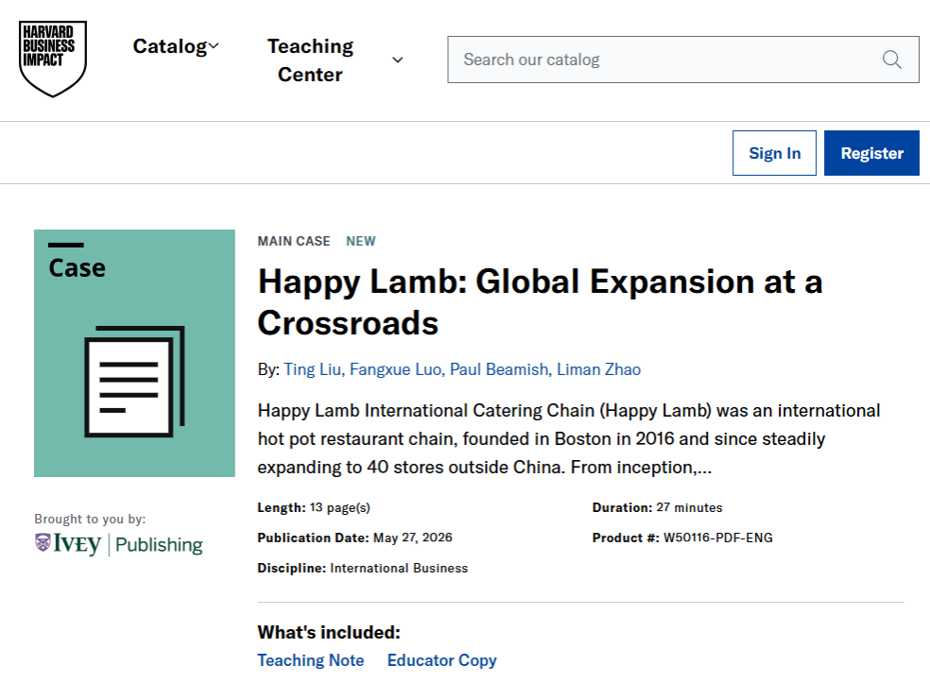Expand the Teaching Center chevron
Screen dimensions: 930x700
point(397,60)
